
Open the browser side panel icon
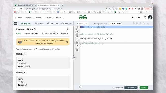(x=139, y=9)
